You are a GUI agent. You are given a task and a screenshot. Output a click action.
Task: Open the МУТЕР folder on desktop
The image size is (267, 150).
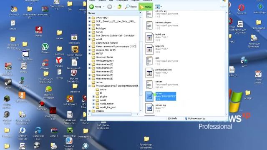click(248, 95)
